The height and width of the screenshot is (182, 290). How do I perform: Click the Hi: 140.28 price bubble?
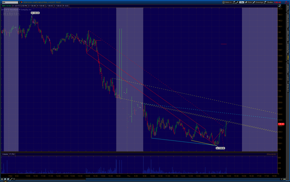pos(35,13)
